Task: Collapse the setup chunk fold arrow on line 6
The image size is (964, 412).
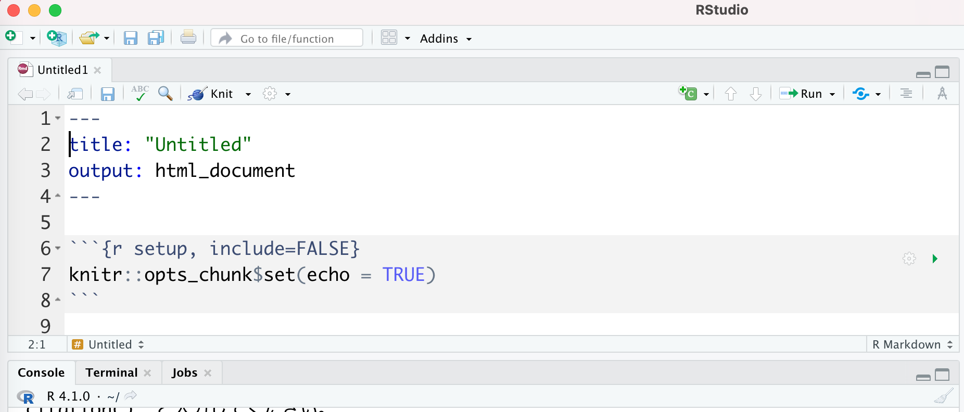Action: [58, 248]
